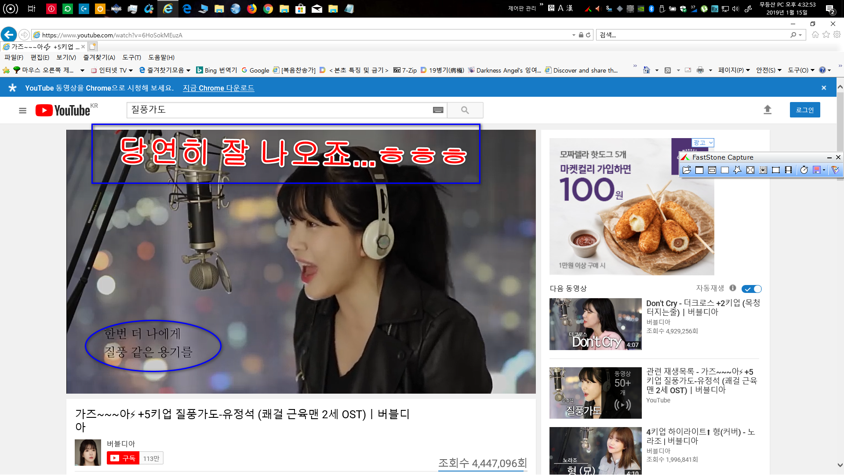Open 편집(E) menu
Image resolution: width=844 pixels, height=475 pixels.
point(40,58)
